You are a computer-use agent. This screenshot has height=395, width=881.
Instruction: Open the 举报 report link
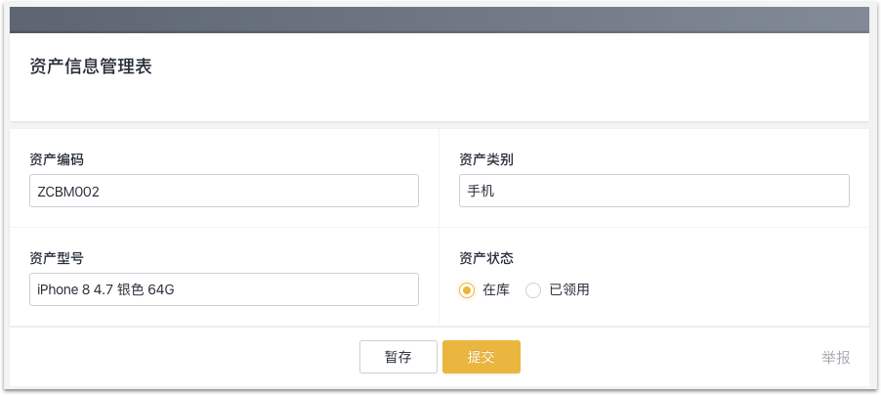[836, 358]
